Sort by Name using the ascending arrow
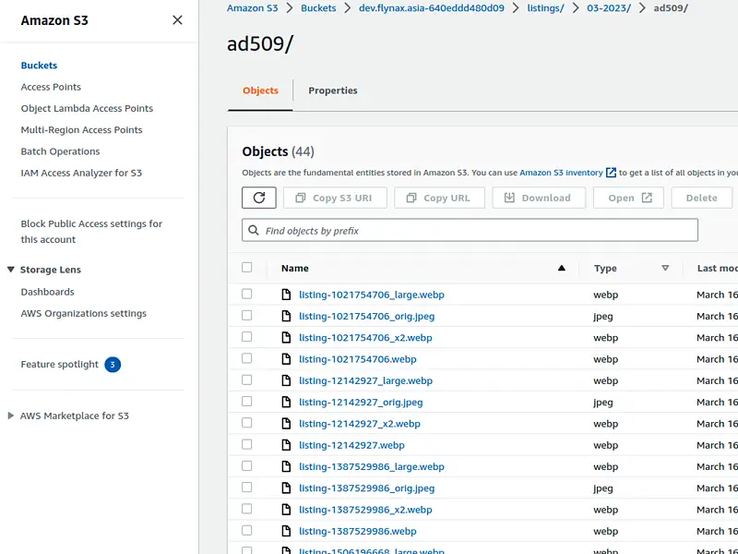The height and width of the screenshot is (554, 738). (562, 268)
